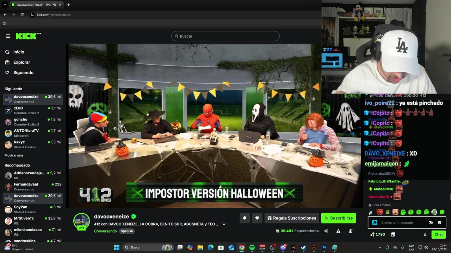Select the first red face emote

tap(379, 212)
